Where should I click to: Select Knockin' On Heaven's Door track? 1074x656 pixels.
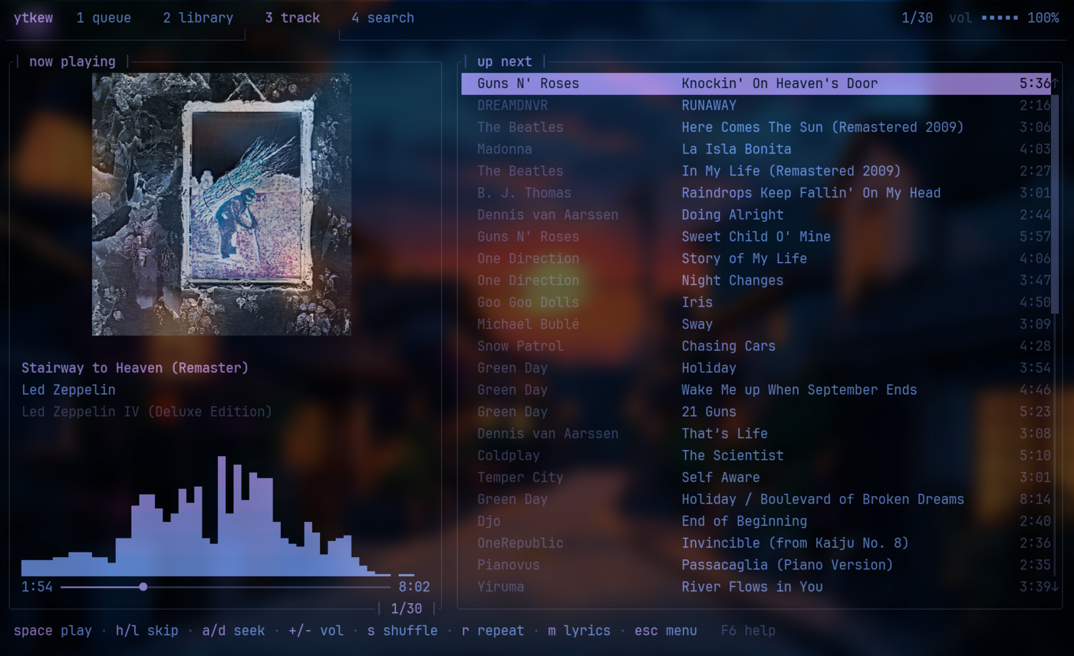[x=756, y=84]
